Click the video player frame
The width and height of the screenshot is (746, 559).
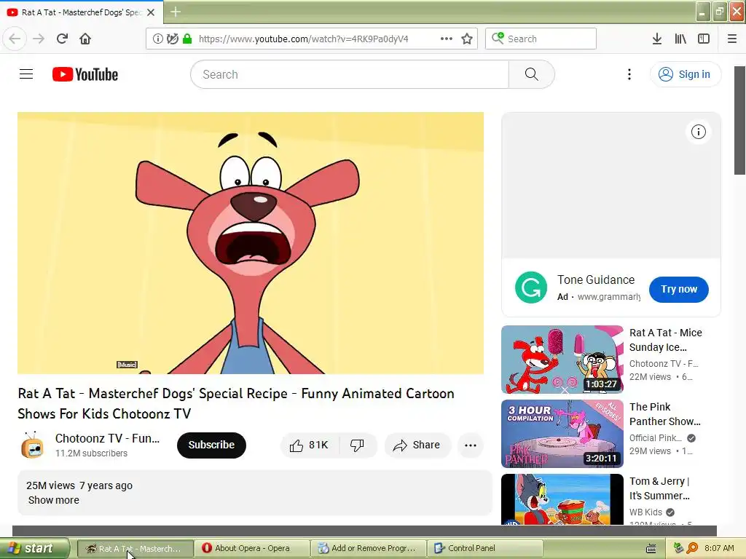pyautogui.click(x=251, y=243)
